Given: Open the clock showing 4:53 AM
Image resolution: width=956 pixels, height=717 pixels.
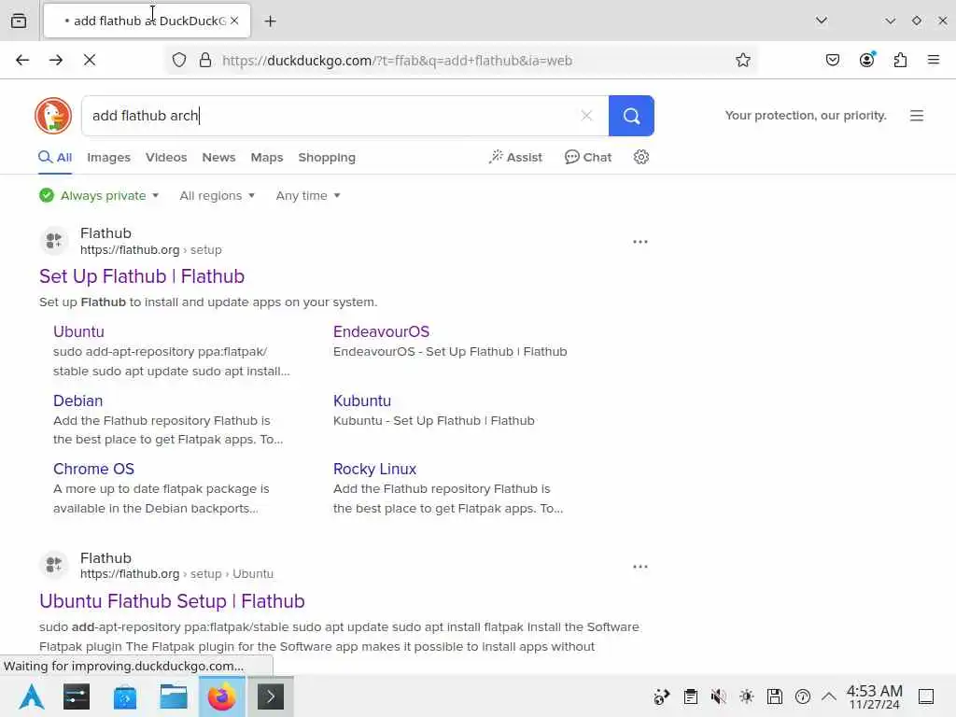Looking at the screenshot, I should click(x=874, y=696).
